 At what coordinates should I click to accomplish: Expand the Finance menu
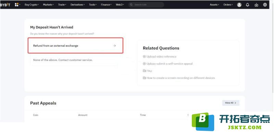click(106, 5)
